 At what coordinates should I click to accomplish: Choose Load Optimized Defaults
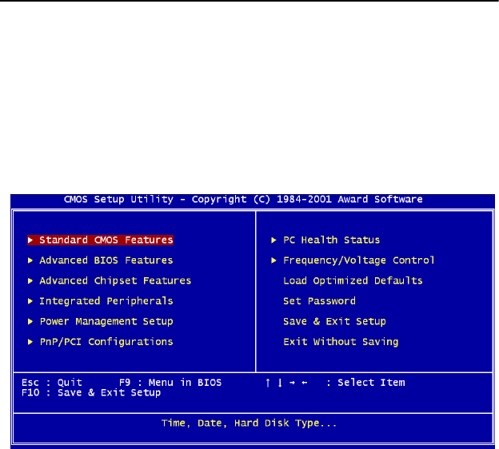(x=353, y=280)
